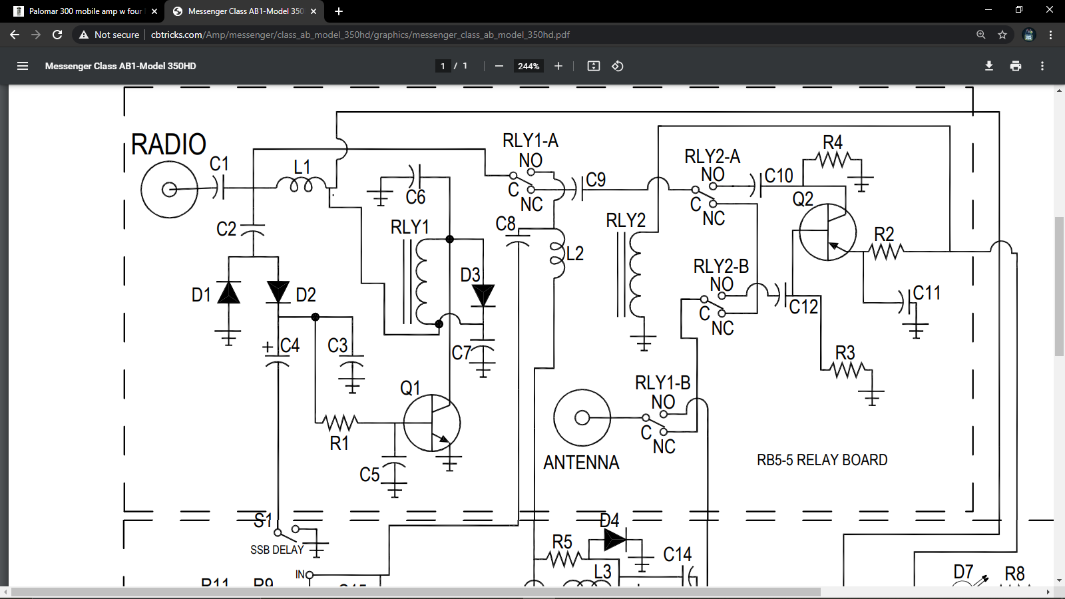Go back to the previous page

point(14,35)
